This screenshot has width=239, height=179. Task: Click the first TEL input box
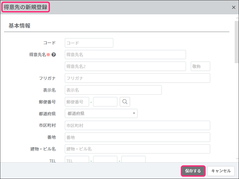click(77, 160)
